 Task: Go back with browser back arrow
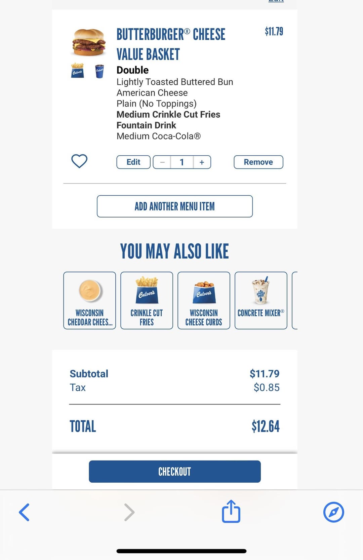pyautogui.click(x=24, y=512)
